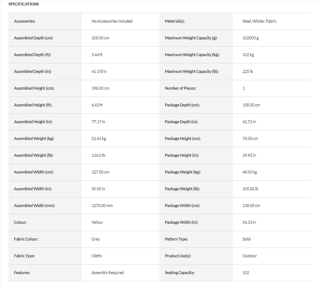The width and height of the screenshot is (319, 285).
Task: Select the 105.82 lb package weight value
Action: pyautogui.click(x=250, y=189)
